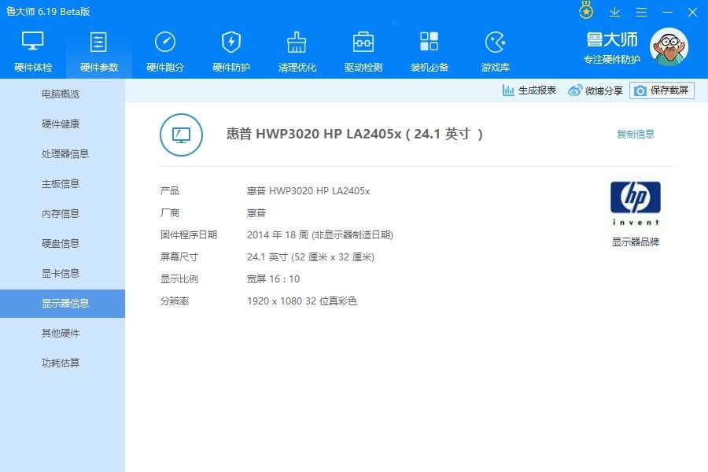This screenshot has height=472, width=708.
Task: Click the product value 惠普 HWP3020 HP LA2405x
Action: point(308,190)
